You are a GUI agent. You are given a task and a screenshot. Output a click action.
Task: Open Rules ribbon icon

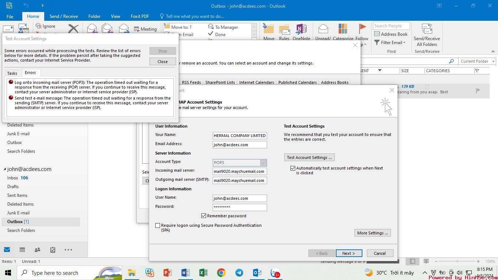point(284,30)
